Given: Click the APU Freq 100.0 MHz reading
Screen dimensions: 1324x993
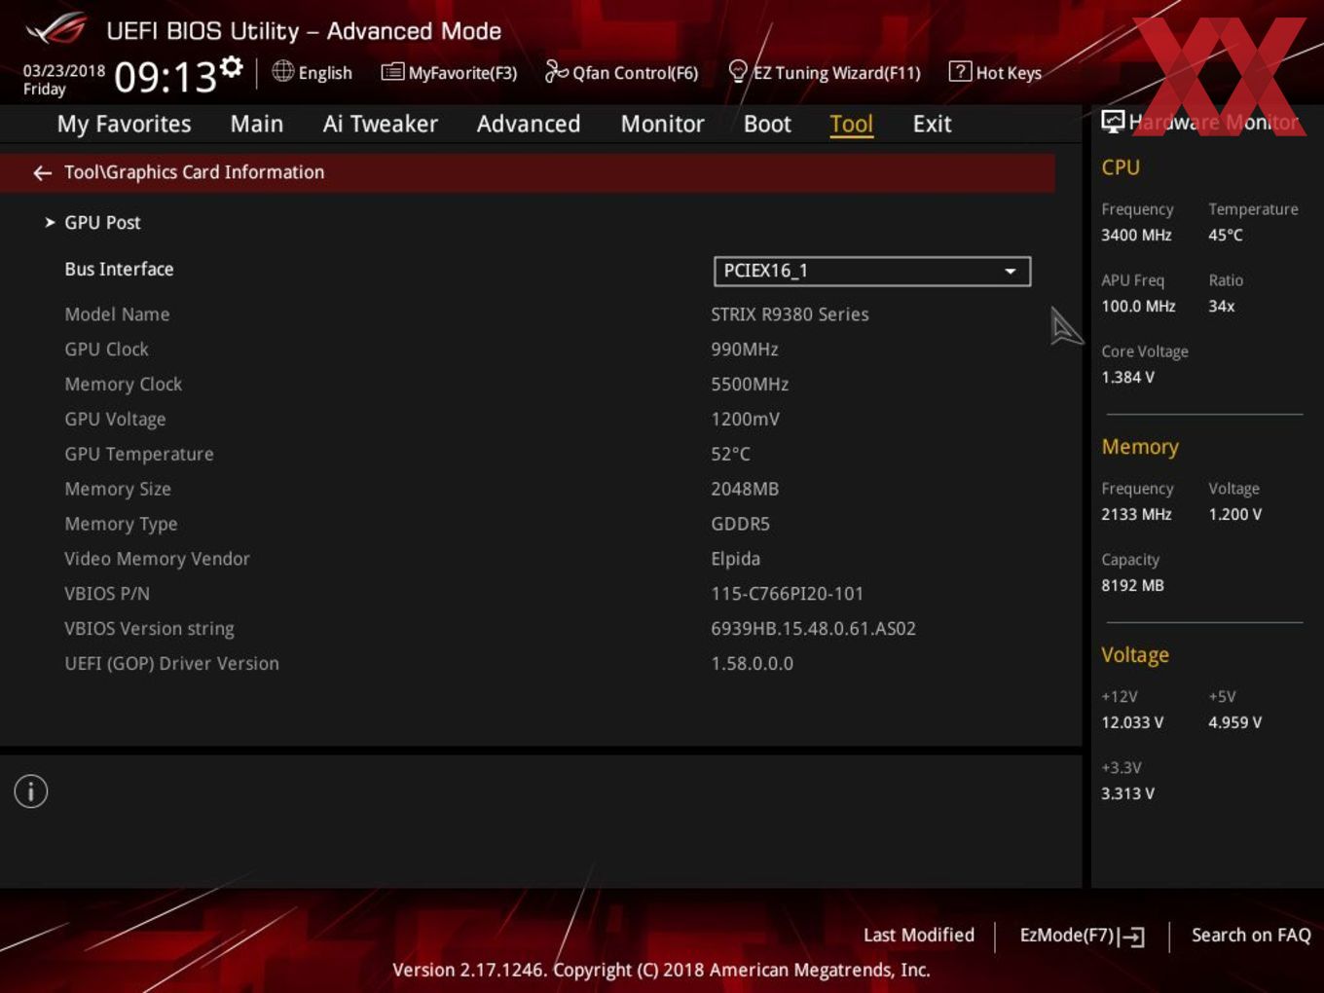Looking at the screenshot, I should [1138, 307].
